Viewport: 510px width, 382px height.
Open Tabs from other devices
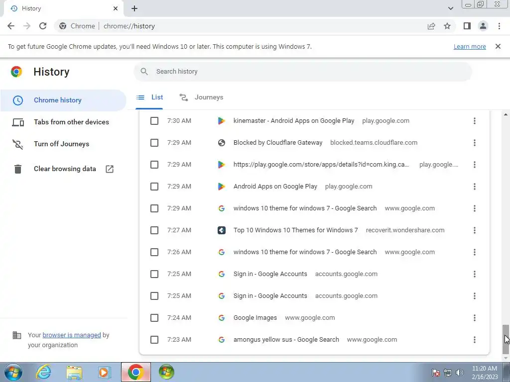click(63, 122)
